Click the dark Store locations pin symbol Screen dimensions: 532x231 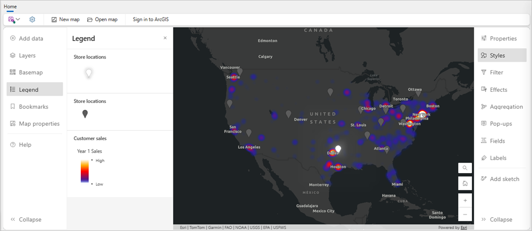pos(85,114)
